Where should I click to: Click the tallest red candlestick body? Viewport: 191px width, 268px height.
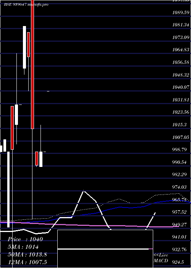tap(32, 64)
